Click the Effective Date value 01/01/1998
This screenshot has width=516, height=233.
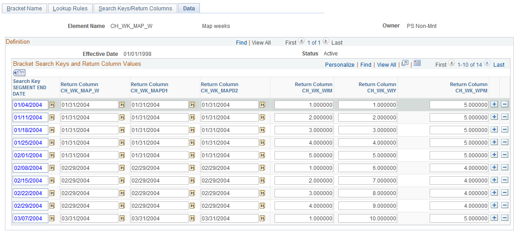(x=137, y=54)
